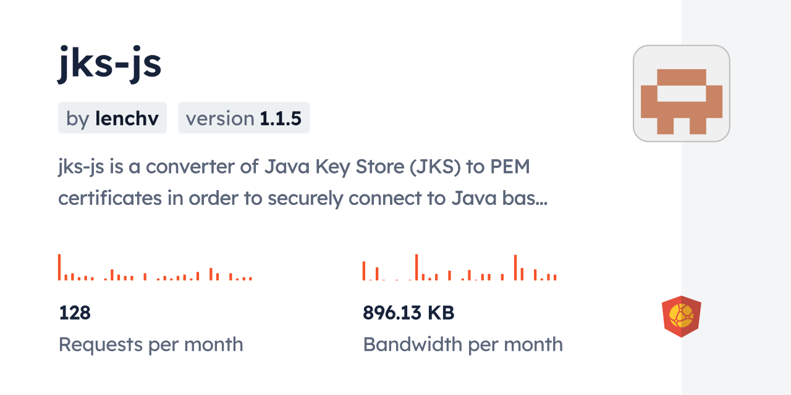Click the "Bandwidth per month" label

pyautogui.click(x=463, y=344)
